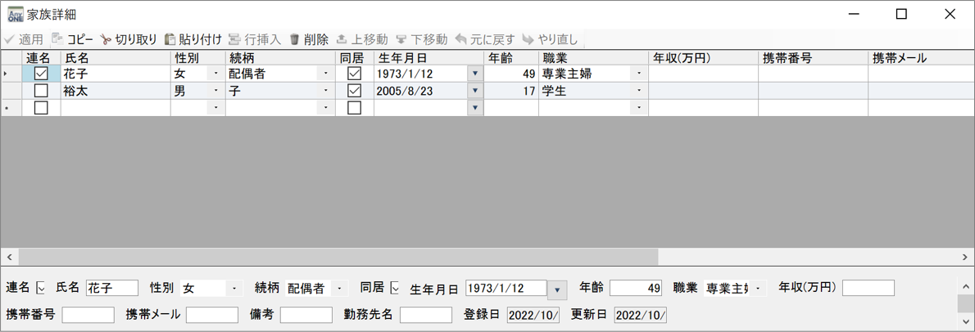Click the 勤務先名 input field
The width and height of the screenshot is (975, 332).
pyautogui.click(x=426, y=315)
